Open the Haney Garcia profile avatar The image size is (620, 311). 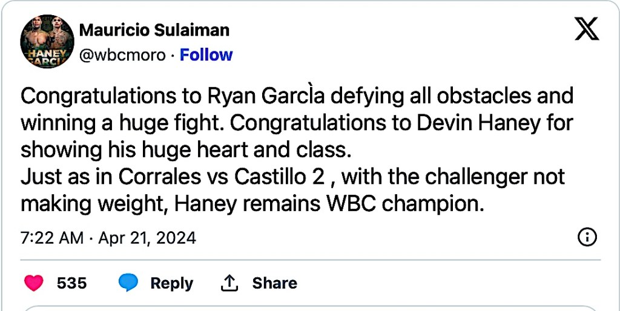(47, 41)
